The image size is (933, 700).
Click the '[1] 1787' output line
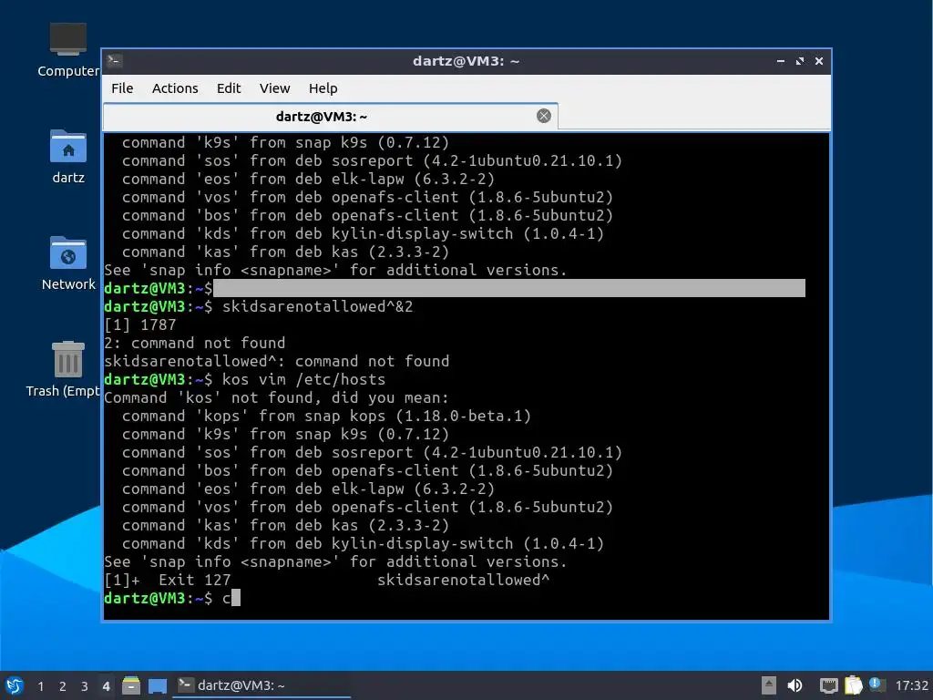139,325
